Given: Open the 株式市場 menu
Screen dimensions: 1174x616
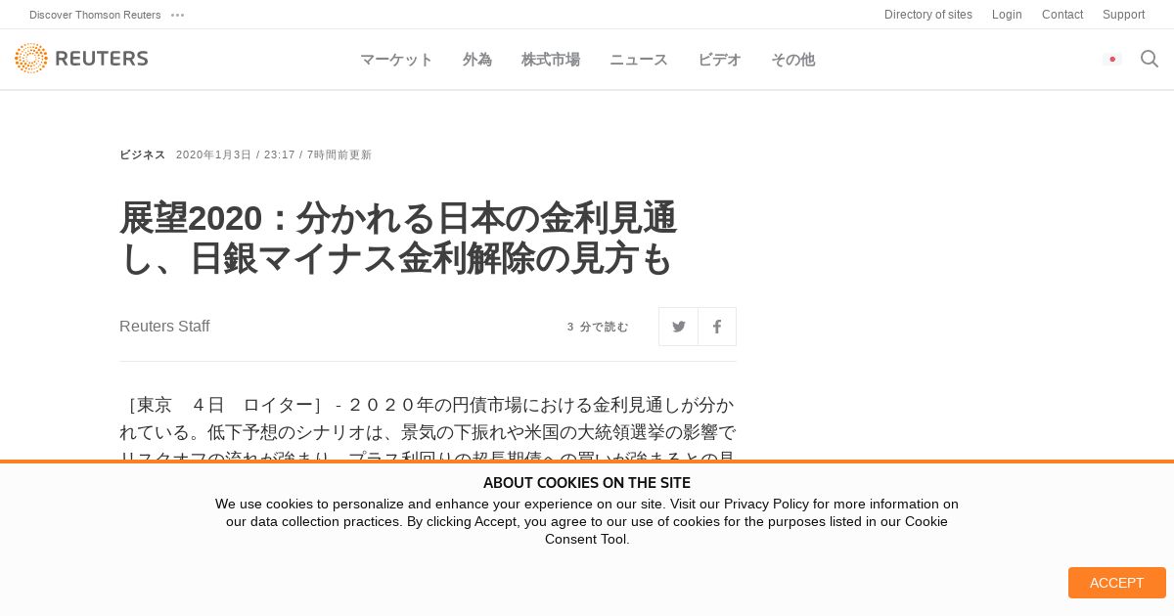Looking at the screenshot, I should (551, 60).
